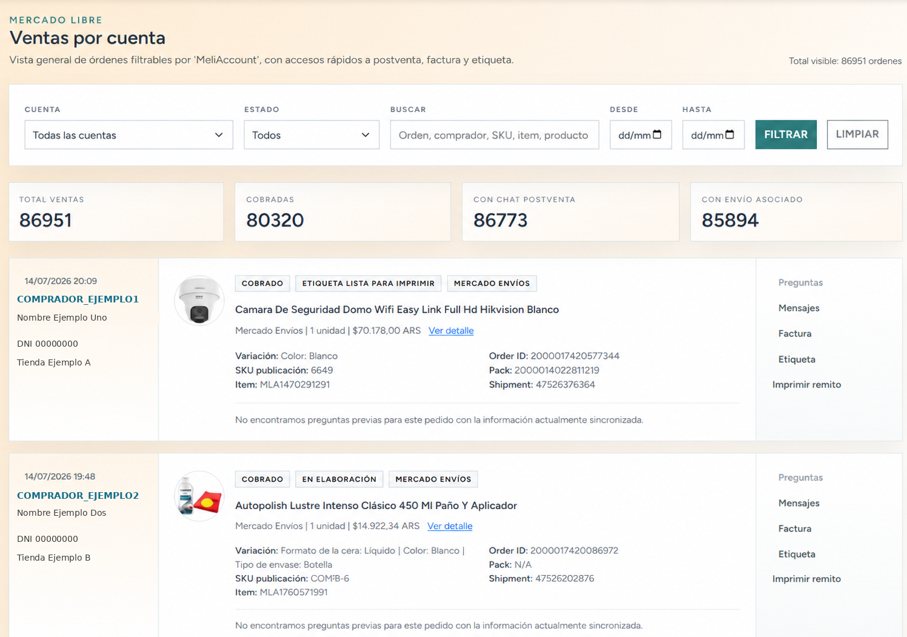The image size is (907, 637).
Task: Open buyer profile COMPRADOR_EJEMPLO2
Action: pos(78,496)
